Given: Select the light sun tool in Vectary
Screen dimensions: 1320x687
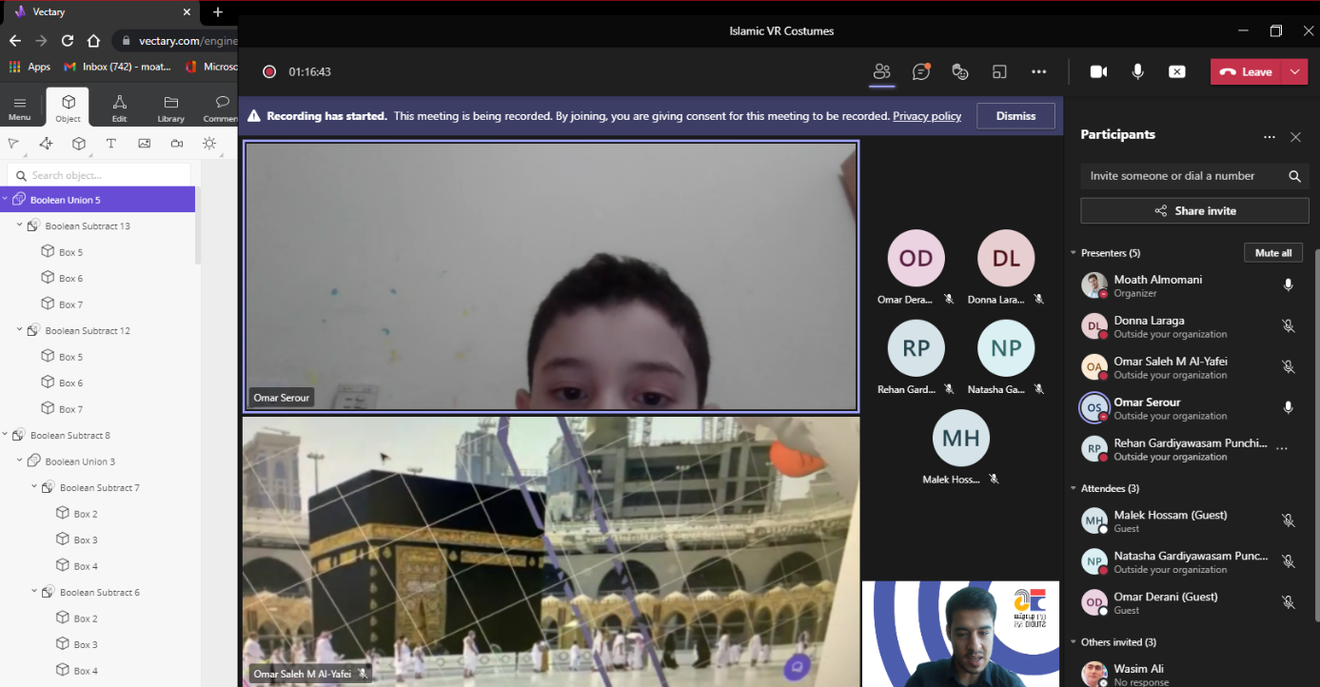Looking at the screenshot, I should tap(209, 144).
